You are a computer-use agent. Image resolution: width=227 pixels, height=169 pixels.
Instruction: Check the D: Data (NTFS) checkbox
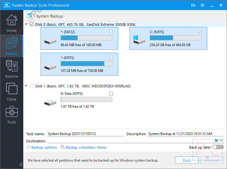click(x=111, y=93)
